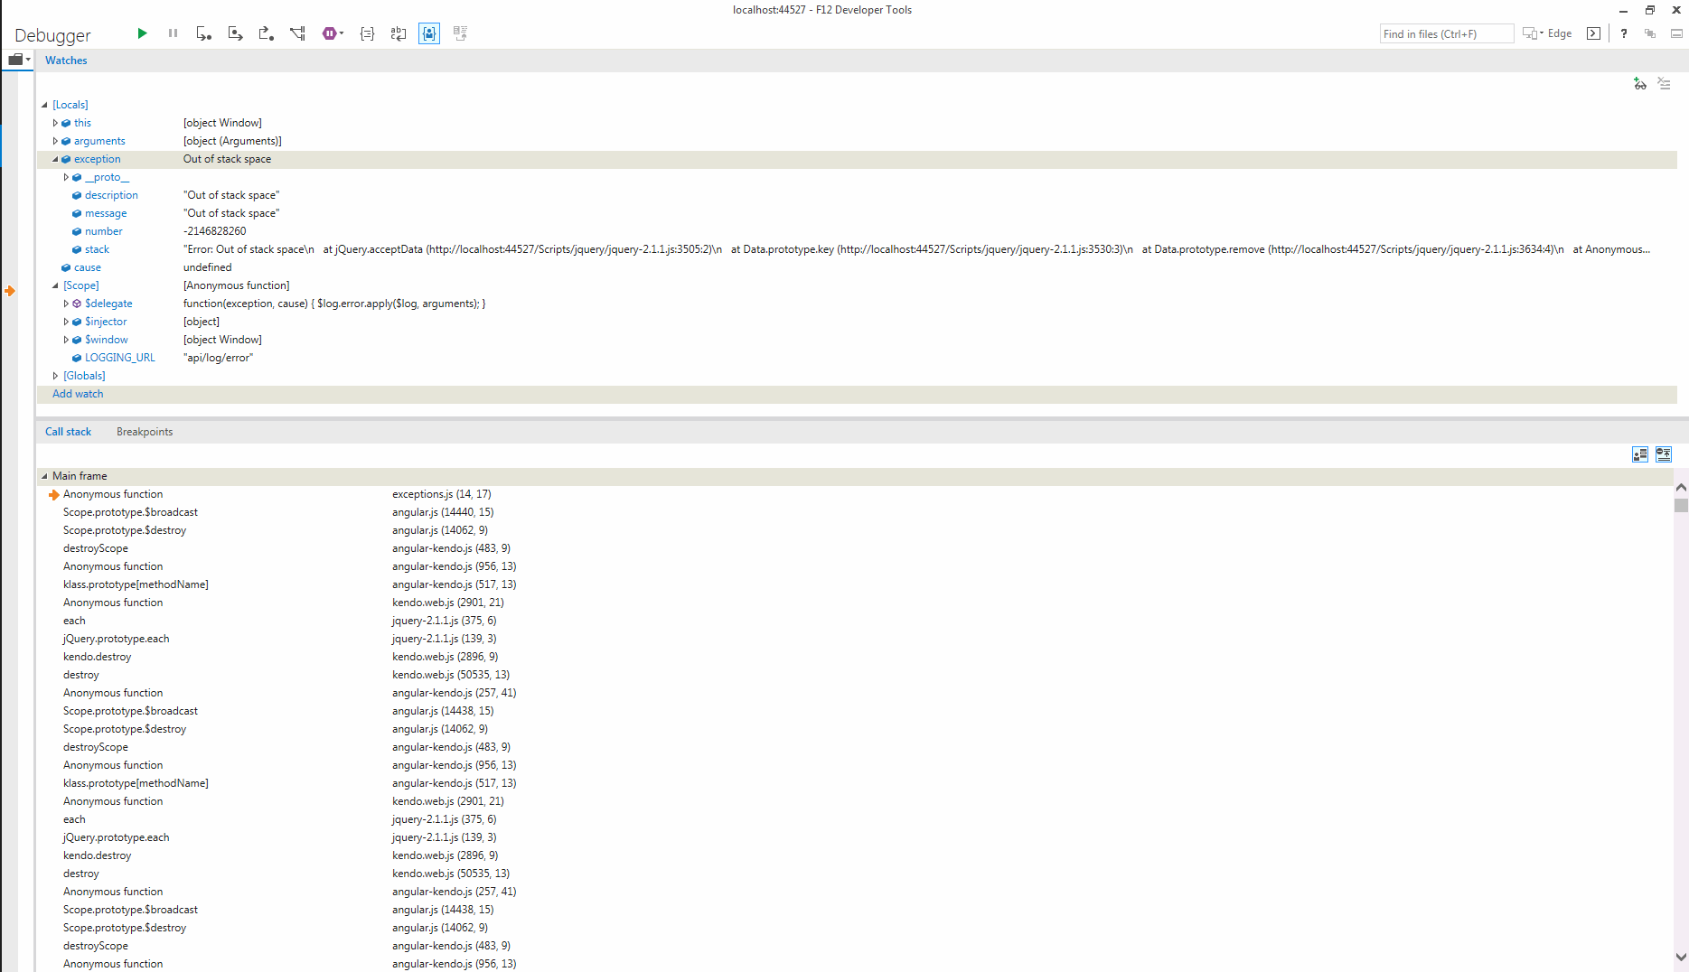1689x972 pixels.
Task: Close the F12 Developer Tools window
Action: point(1676,11)
